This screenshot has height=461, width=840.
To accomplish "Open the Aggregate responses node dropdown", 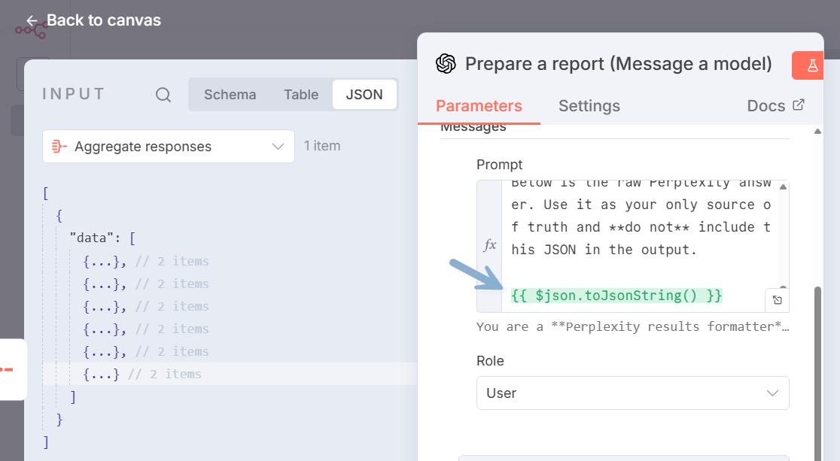I will click(x=169, y=146).
